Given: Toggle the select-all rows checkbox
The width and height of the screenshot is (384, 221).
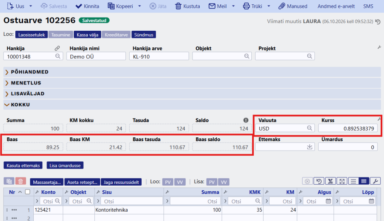Looking at the screenshot, I should pyautogui.click(x=28, y=192).
